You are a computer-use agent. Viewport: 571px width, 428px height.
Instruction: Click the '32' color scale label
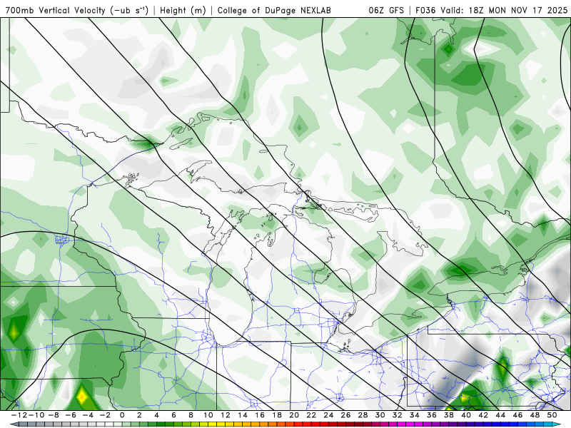pos(398,415)
